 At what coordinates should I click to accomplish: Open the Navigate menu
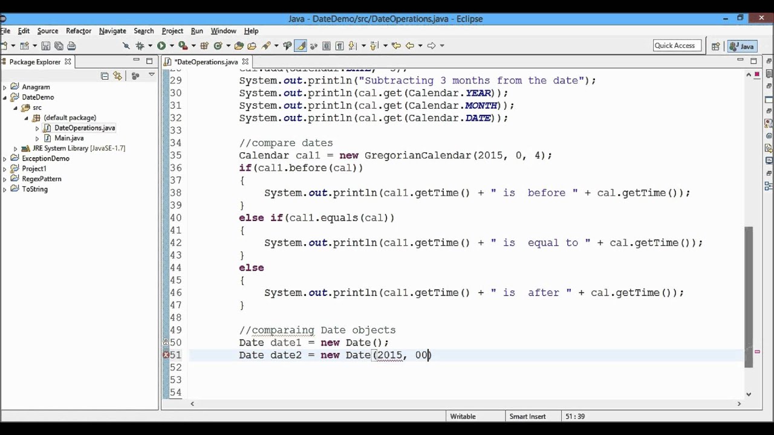point(112,31)
